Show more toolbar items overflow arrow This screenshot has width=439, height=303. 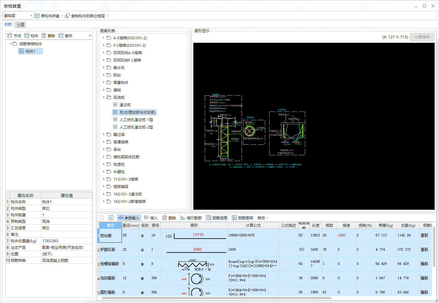[90, 36]
